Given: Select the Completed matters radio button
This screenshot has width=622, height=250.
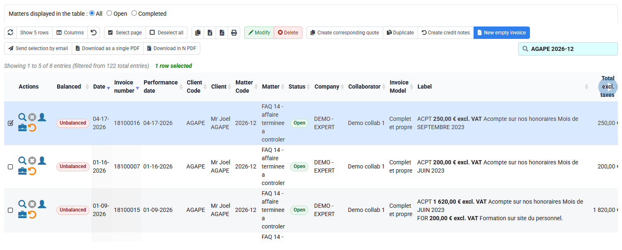Looking at the screenshot, I should tap(134, 13).
